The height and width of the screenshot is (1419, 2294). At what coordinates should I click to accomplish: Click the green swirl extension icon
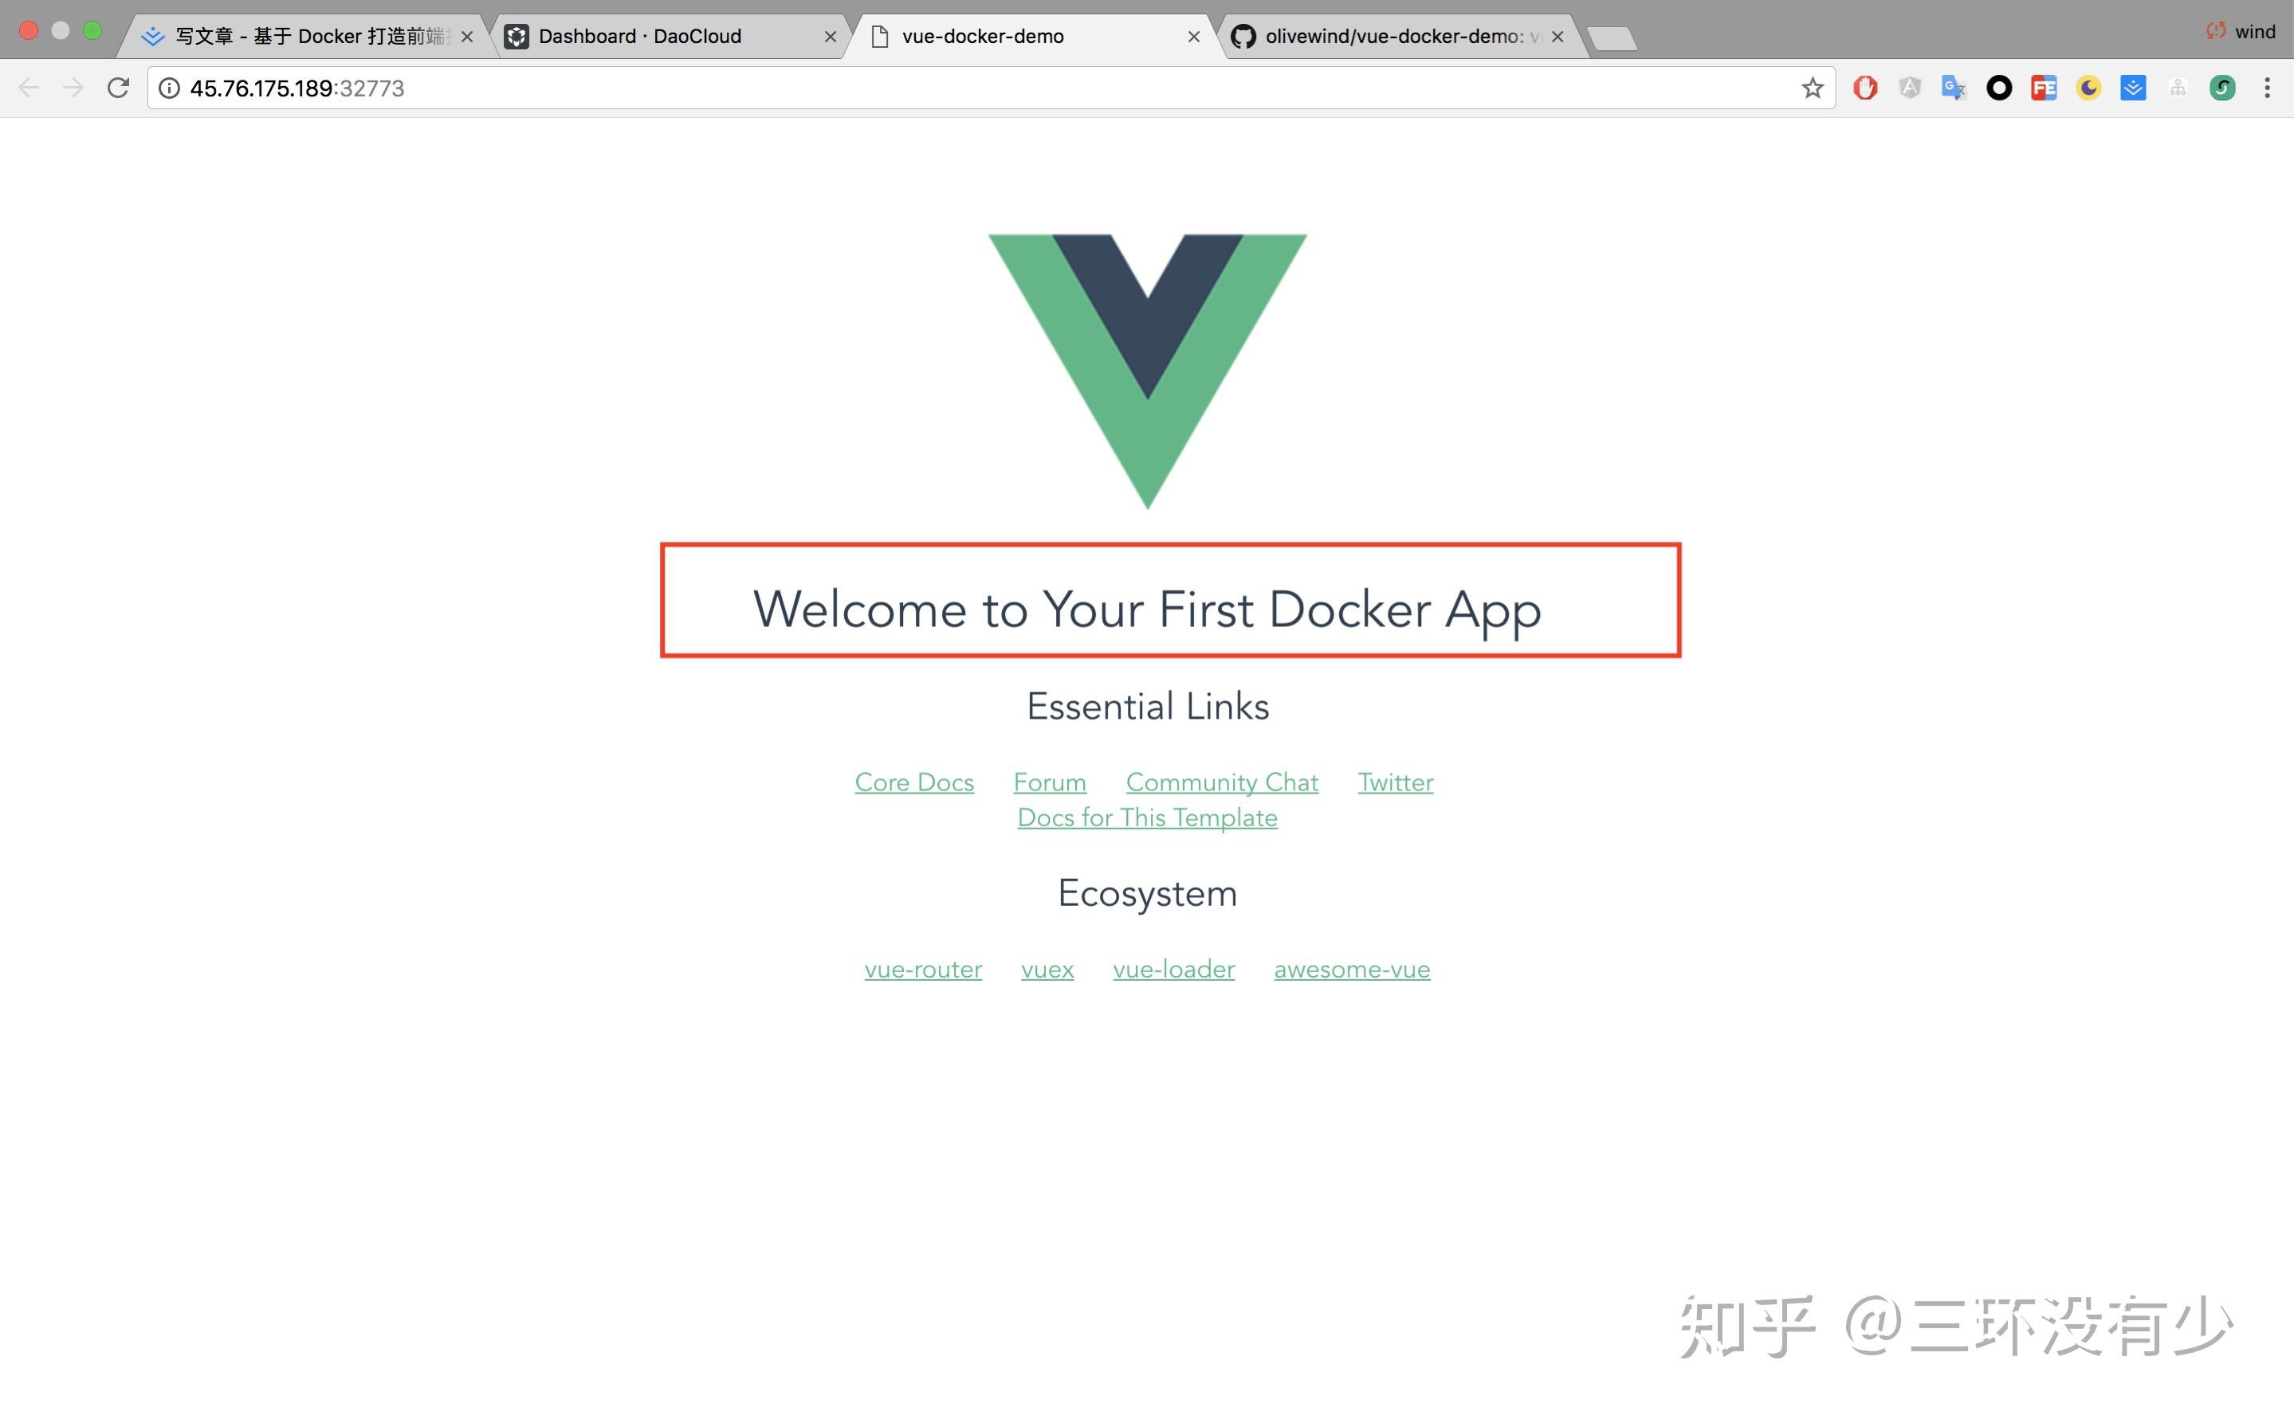2221,88
